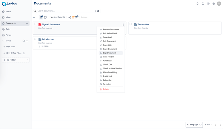Collapse the Views section chevron
This screenshot has height=129, width=223.
(3, 41)
